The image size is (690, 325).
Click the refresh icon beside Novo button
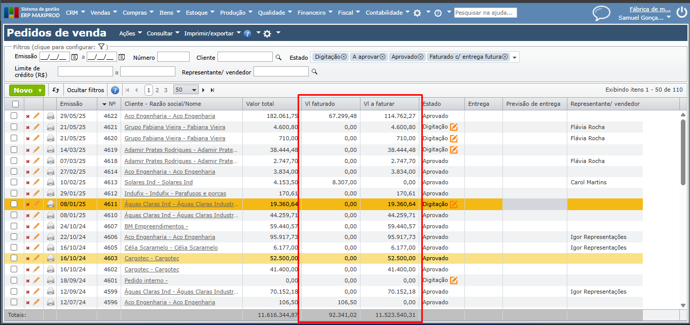pyautogui.click(x=56, y=90)
